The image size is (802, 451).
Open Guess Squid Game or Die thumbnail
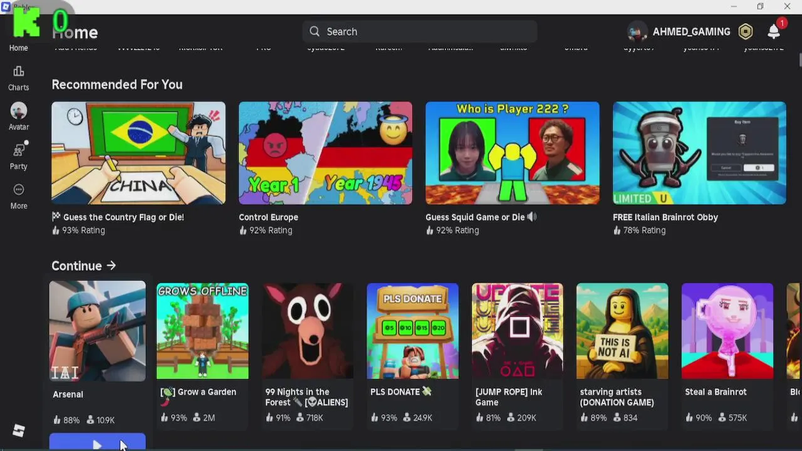click(512, 153)
